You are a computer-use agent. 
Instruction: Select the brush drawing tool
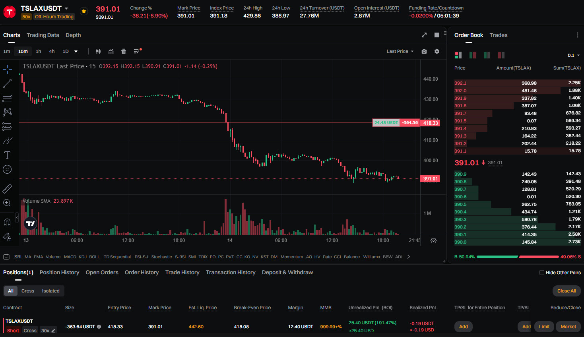tap(7, 141)
